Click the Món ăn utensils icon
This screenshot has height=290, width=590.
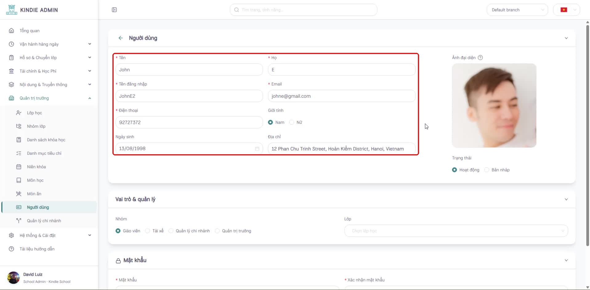19,194
